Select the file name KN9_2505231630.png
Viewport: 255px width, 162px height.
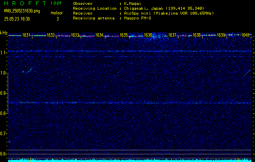coord(22,11)
